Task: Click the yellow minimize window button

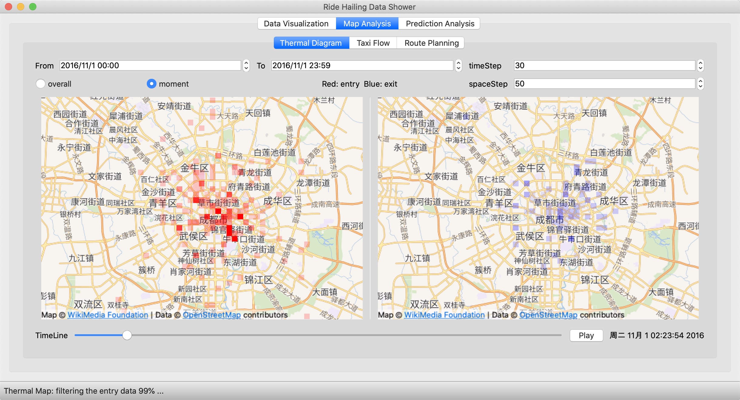Action: point(21,7)
